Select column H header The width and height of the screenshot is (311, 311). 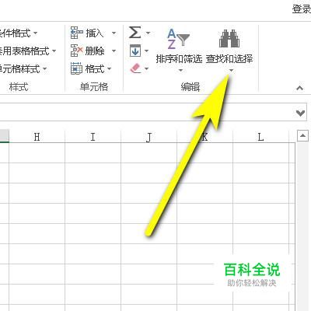[x=37, y=137]
